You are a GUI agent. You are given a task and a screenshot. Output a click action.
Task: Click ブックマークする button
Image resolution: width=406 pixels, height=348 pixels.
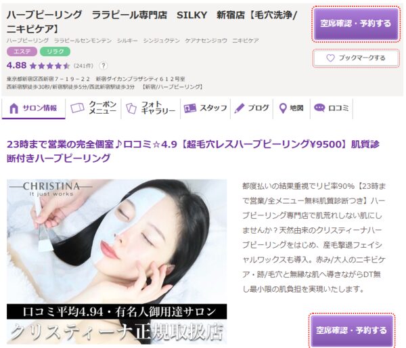(x=356, y=58)
